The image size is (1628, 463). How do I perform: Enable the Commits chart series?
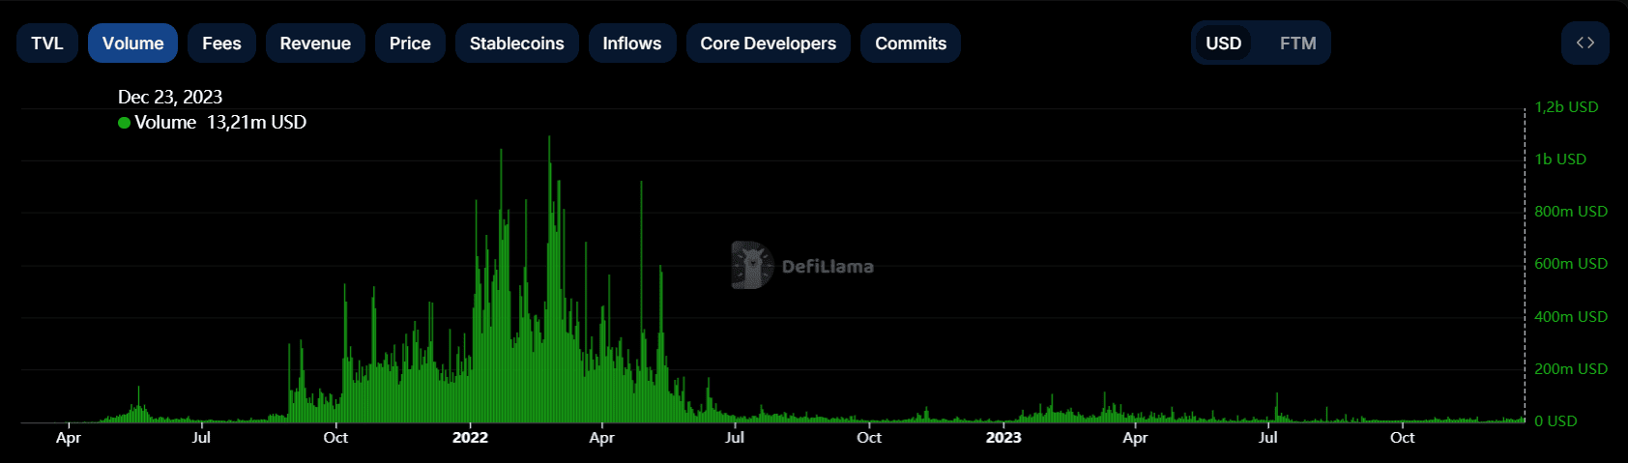(910, 43)
